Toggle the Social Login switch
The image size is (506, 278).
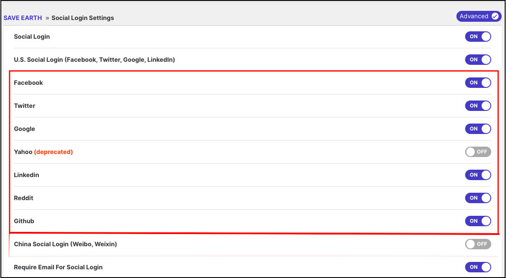(478, 37)
